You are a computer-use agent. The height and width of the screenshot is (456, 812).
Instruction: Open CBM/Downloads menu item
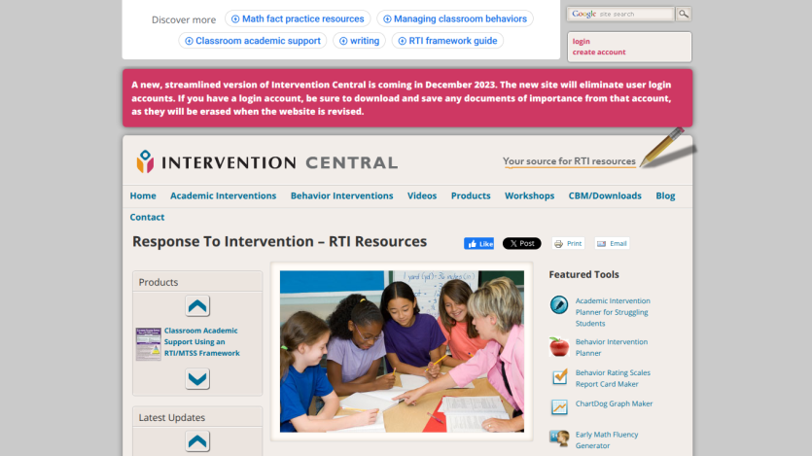pyautogui.click(x=605, y=195)
